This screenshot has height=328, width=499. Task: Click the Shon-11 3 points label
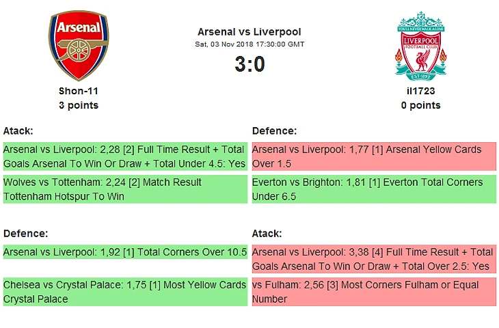point(78,105)
